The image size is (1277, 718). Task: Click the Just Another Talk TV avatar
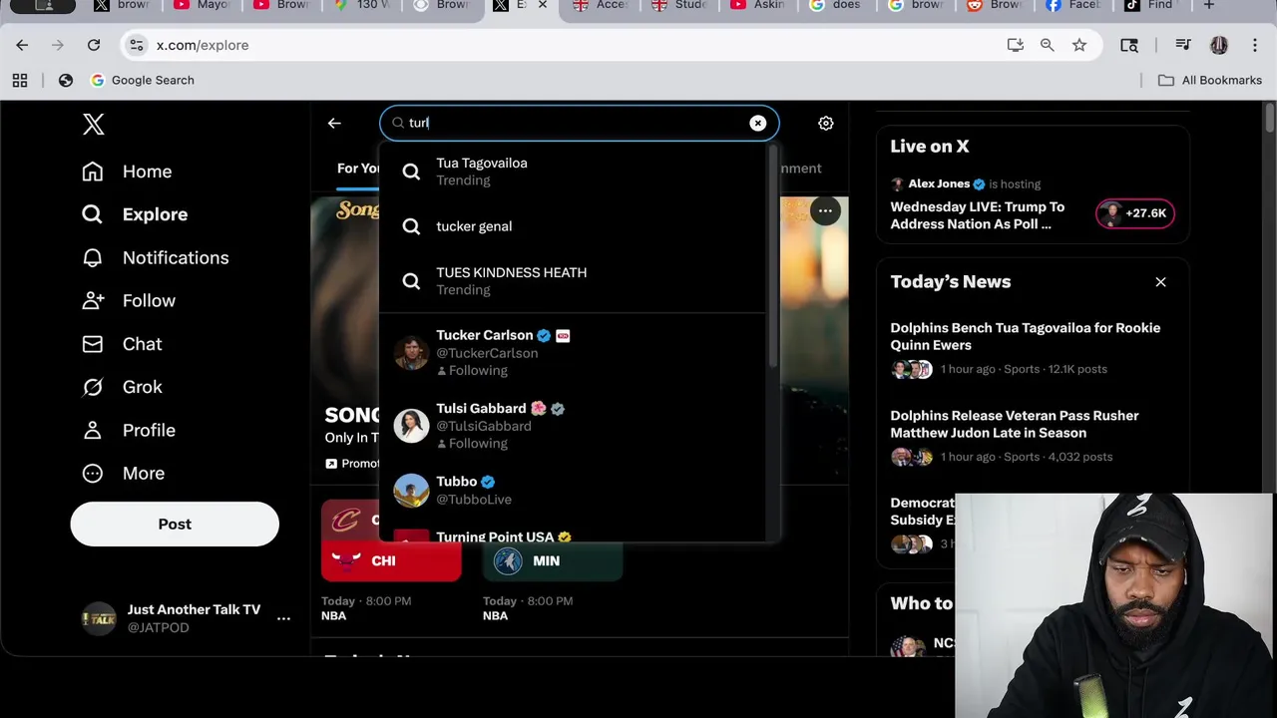click(99, 618)
